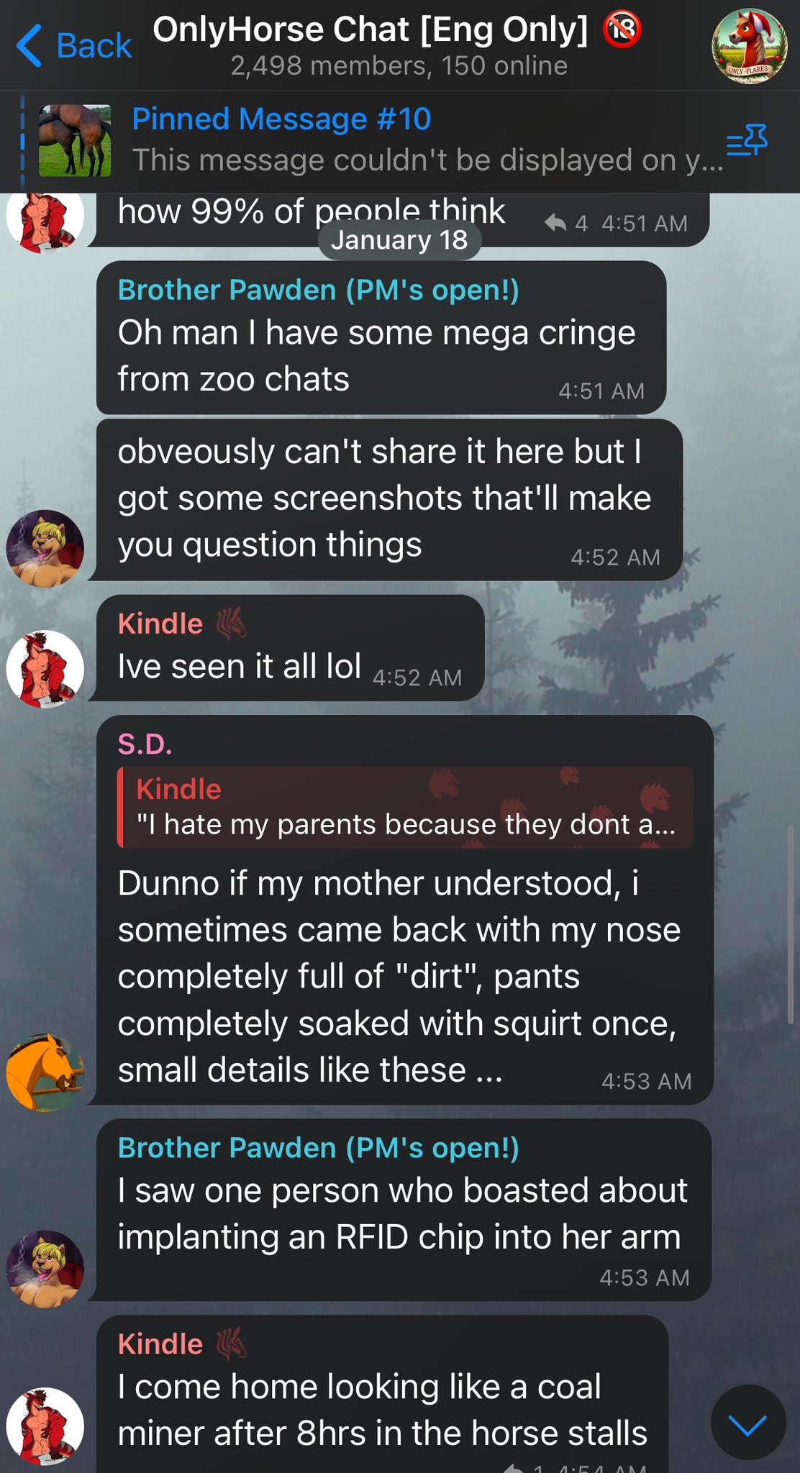Screen dimensions: 800x1473
Task: Tap the January 18 date badge
Action: pyautogui.click(x=399, y=240)
